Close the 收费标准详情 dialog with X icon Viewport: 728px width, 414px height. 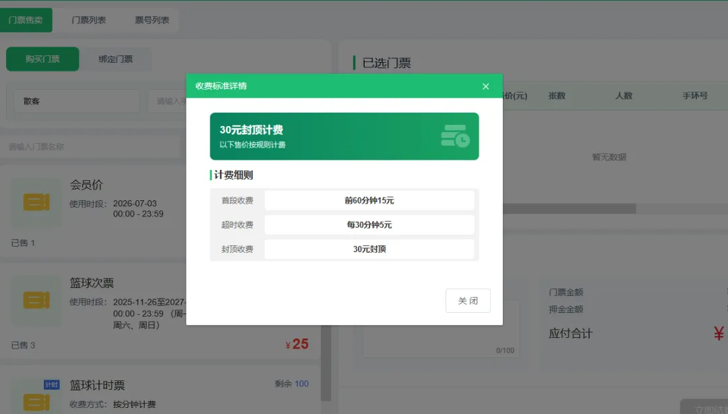click(485, 86)
